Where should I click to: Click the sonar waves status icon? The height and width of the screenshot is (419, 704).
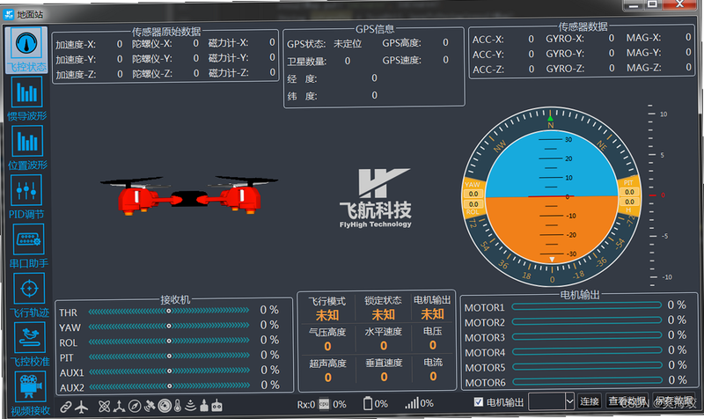191,406
